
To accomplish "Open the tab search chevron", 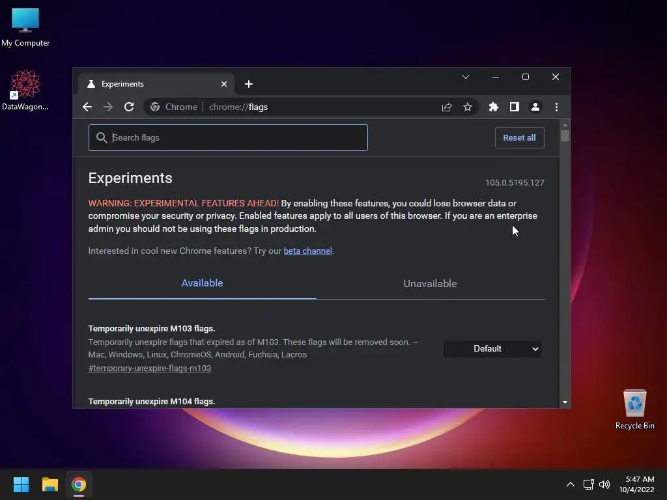I will point(466,77).
